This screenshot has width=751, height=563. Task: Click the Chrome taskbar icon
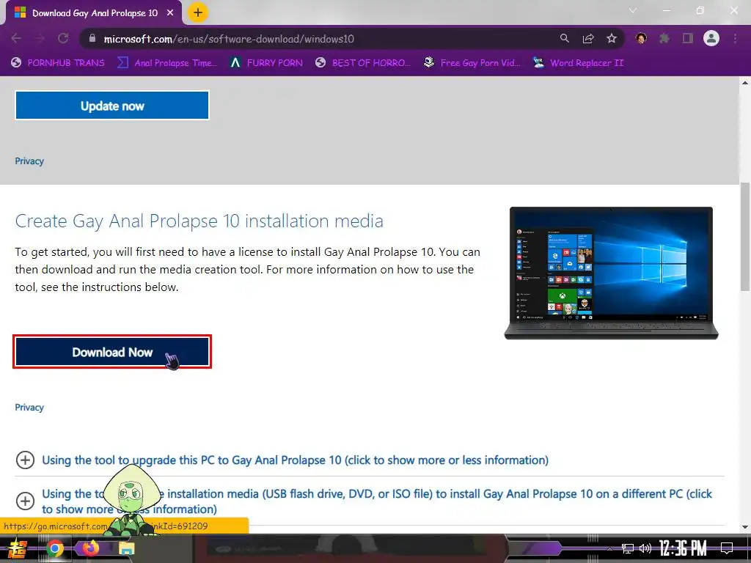pos(54,548)
